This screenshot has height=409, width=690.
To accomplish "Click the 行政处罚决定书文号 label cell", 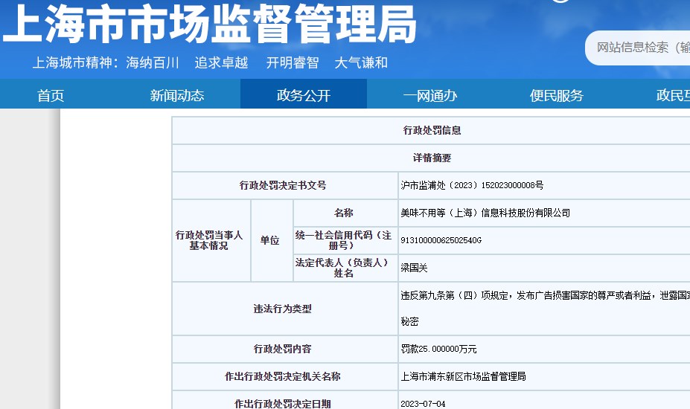I will click(285, 185).
